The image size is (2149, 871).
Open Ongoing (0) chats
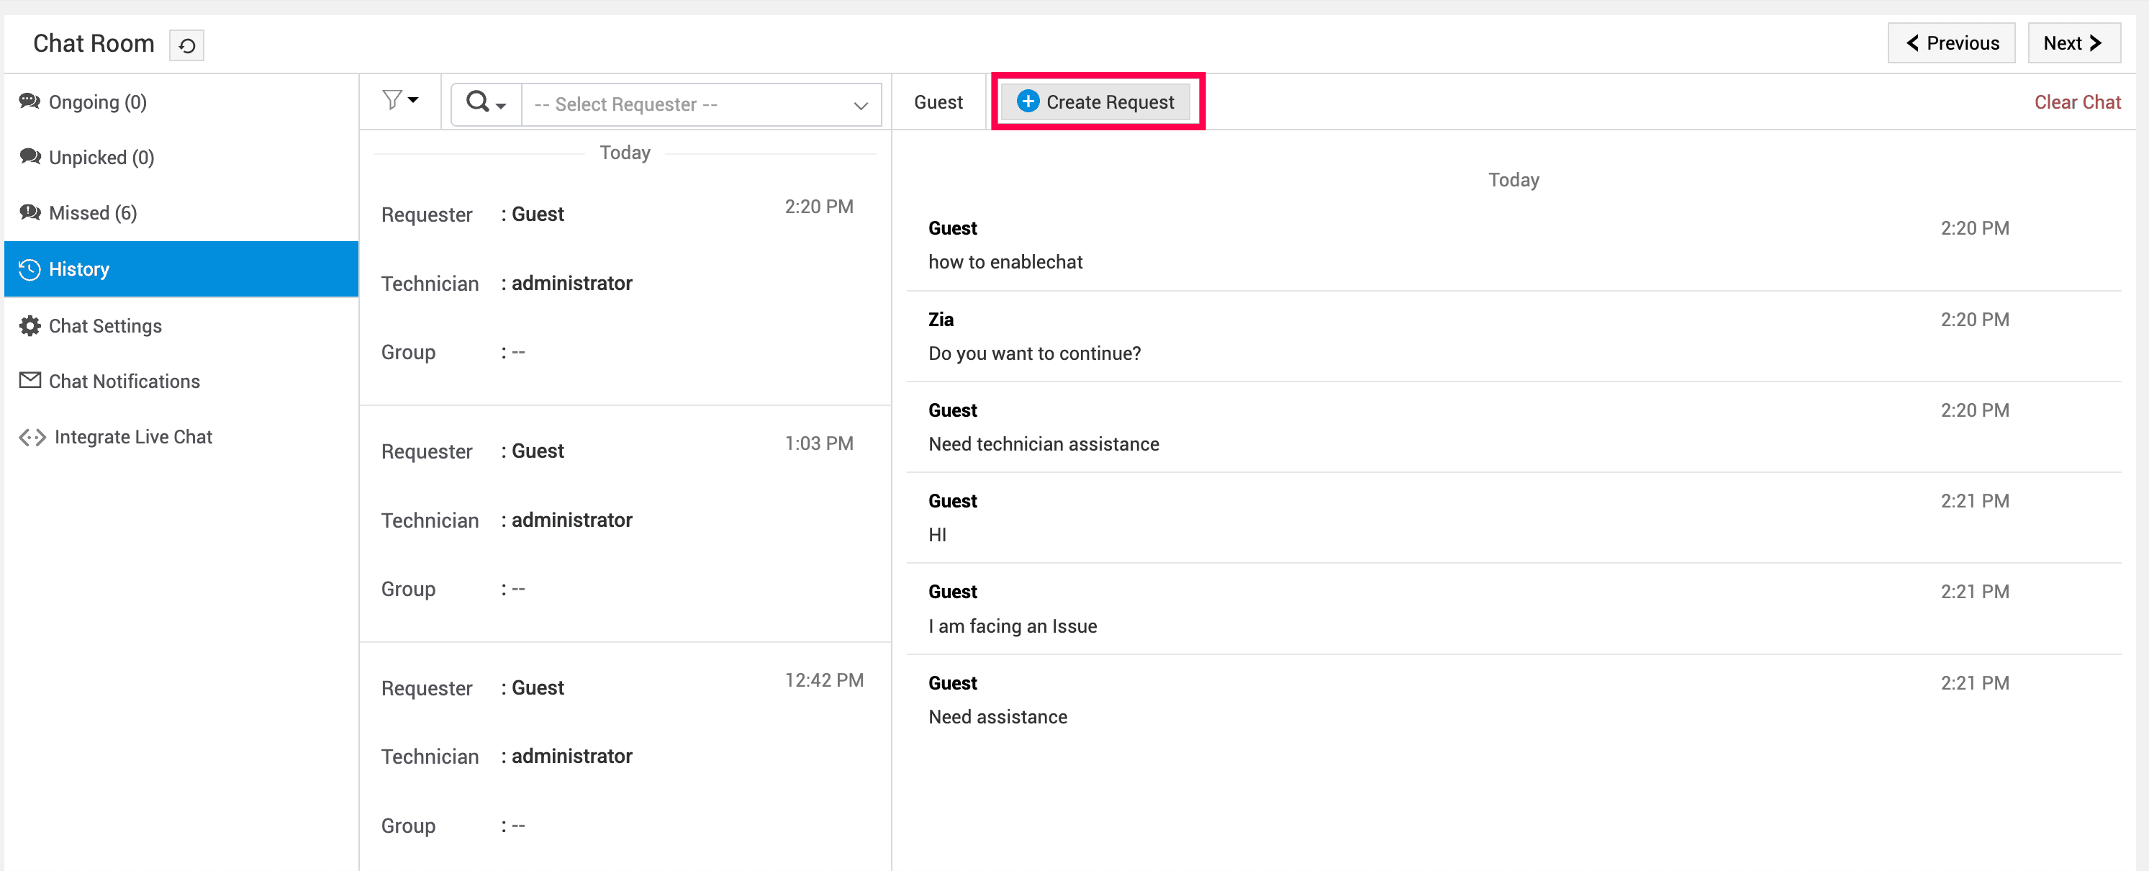181,101
